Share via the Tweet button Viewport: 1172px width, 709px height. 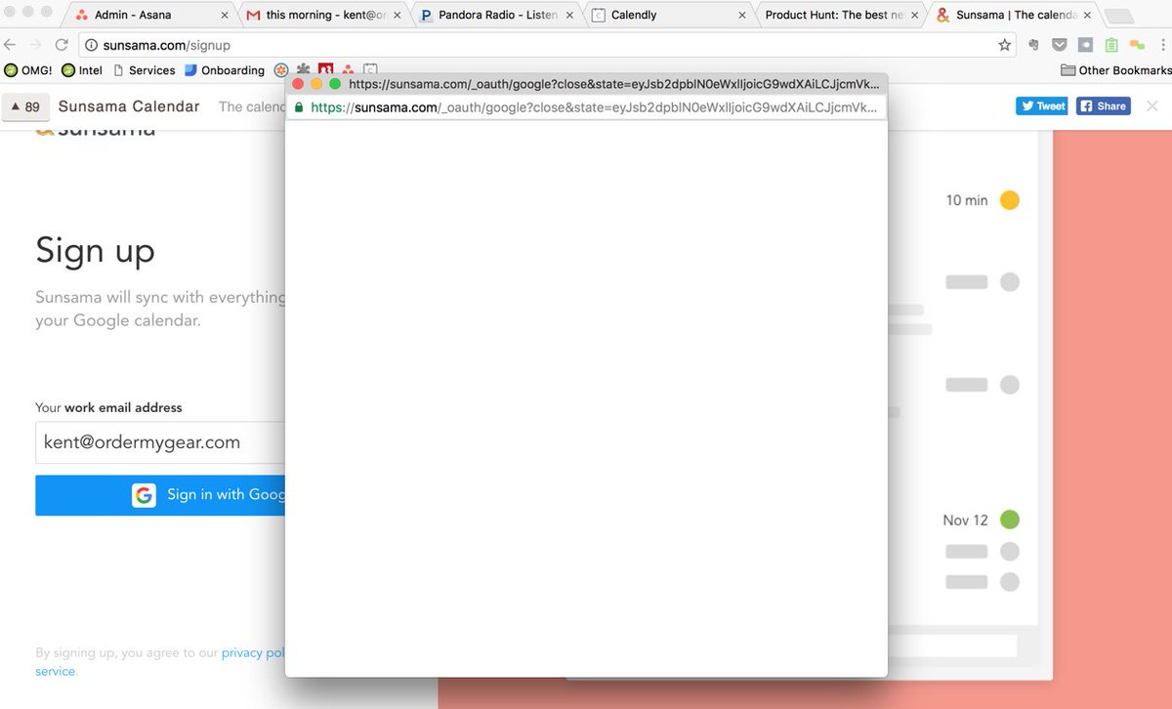[x=1042, y=105]
